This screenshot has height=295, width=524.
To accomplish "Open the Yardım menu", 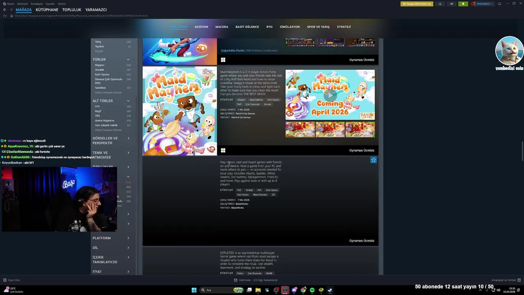I will coord(61,4).
